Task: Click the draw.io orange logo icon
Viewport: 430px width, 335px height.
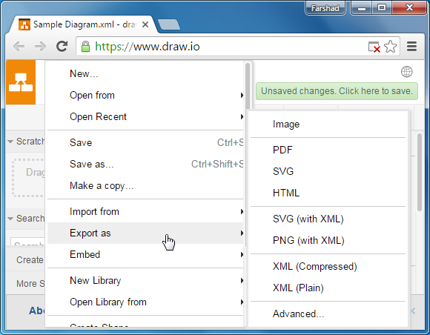Action: 21,82
